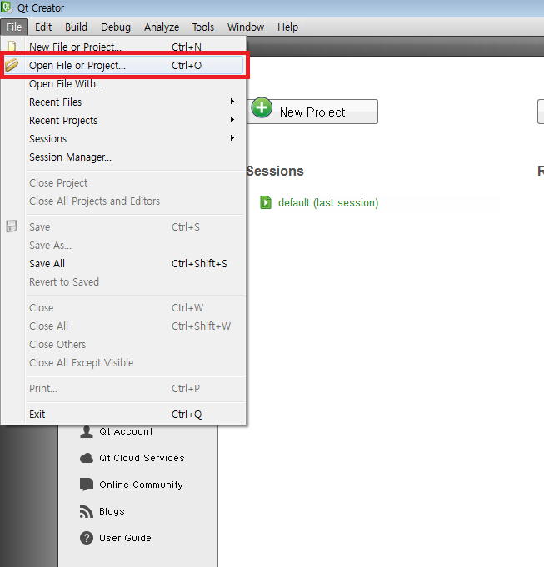This screenshot has width=544, height=567.
Task: Choose Exit from File menu
Action: 123,415
